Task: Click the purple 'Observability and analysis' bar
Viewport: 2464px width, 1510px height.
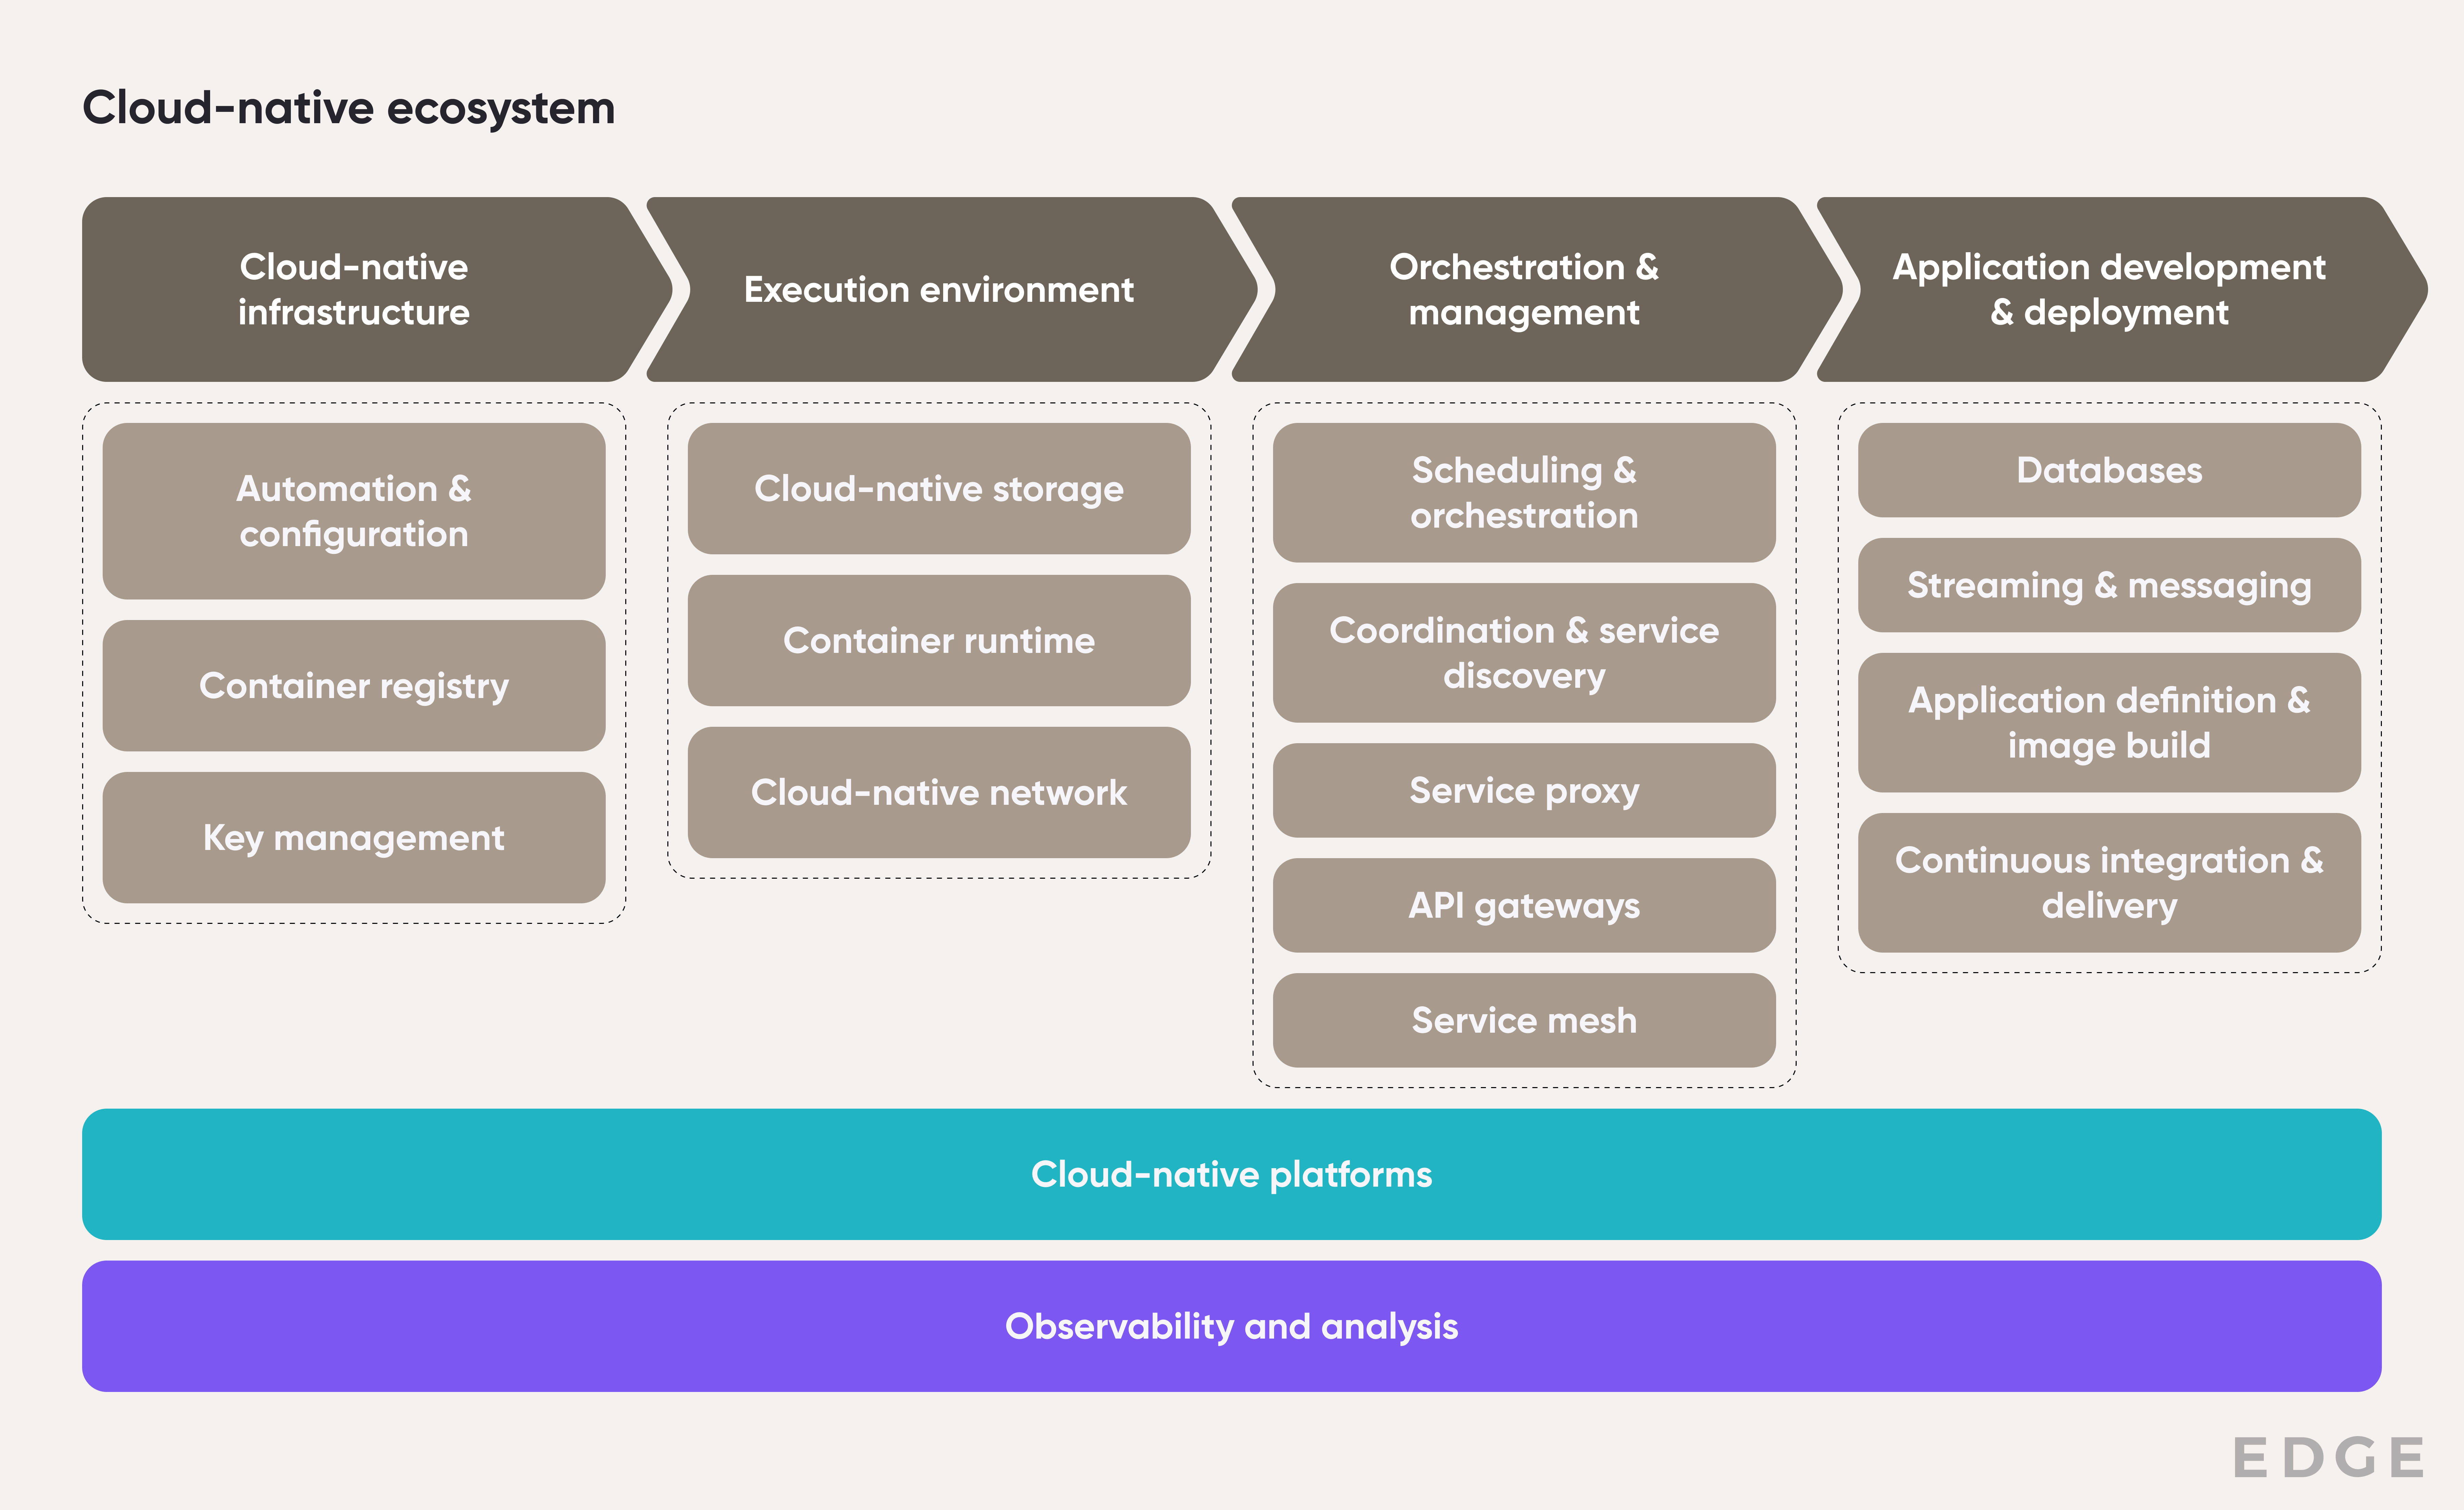Action: click(x=1232, y=1326)
